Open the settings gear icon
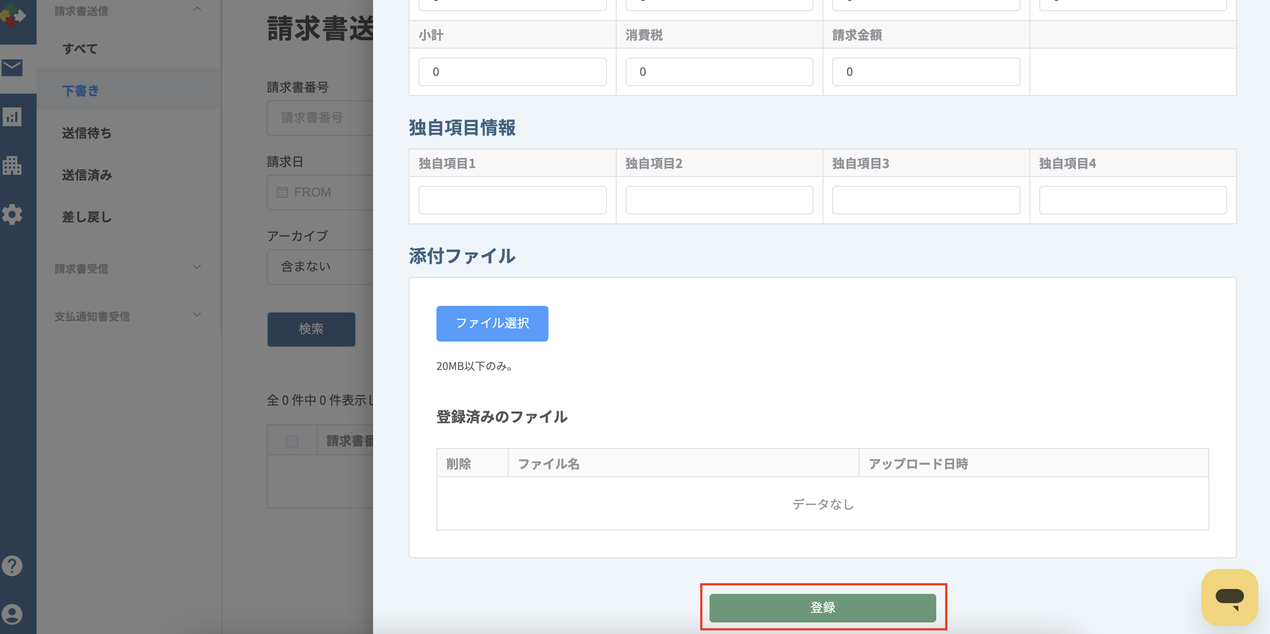1270x634 pixels. pos(12,214)
